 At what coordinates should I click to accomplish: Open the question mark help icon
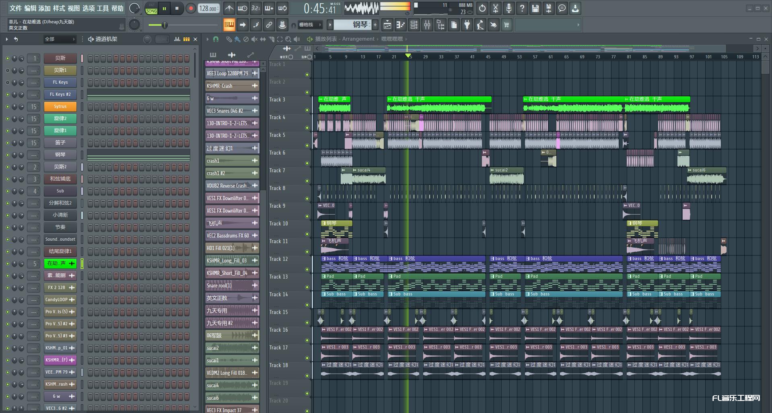click(x=522, y=8)
